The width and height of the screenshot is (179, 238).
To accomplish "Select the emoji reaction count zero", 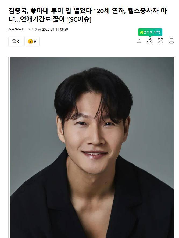I will tap(35, 41).
